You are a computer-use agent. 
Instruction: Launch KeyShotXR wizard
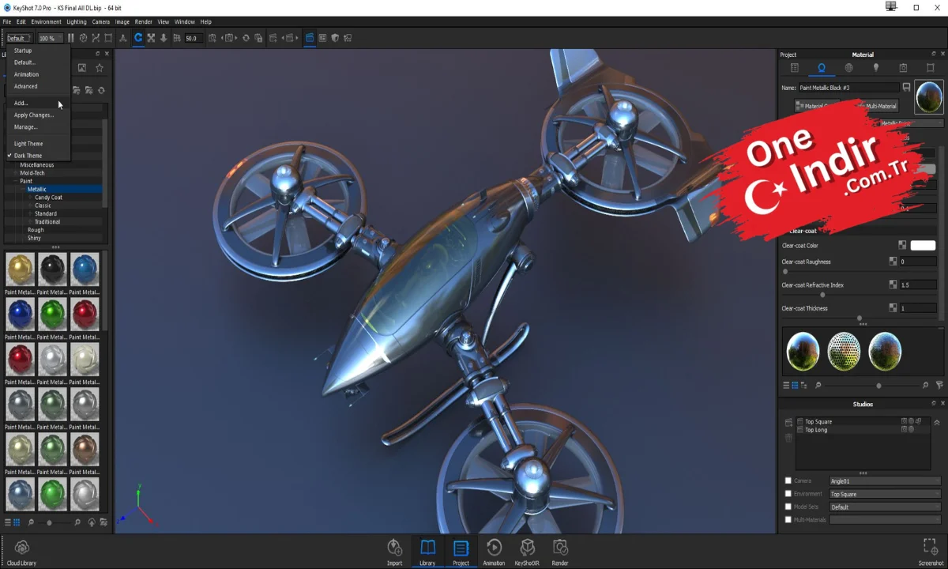[x=527, y=552]
